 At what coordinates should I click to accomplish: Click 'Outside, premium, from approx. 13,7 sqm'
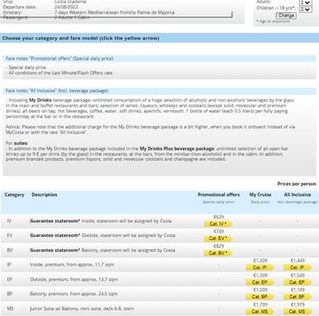(x=74, y=280)
